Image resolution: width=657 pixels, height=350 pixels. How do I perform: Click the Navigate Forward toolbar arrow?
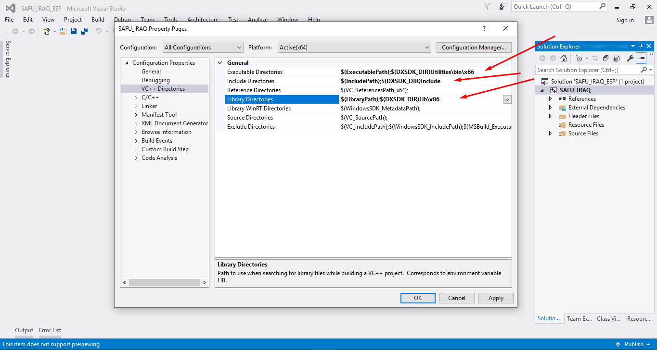pyautogui.click(x=32, y=31)
